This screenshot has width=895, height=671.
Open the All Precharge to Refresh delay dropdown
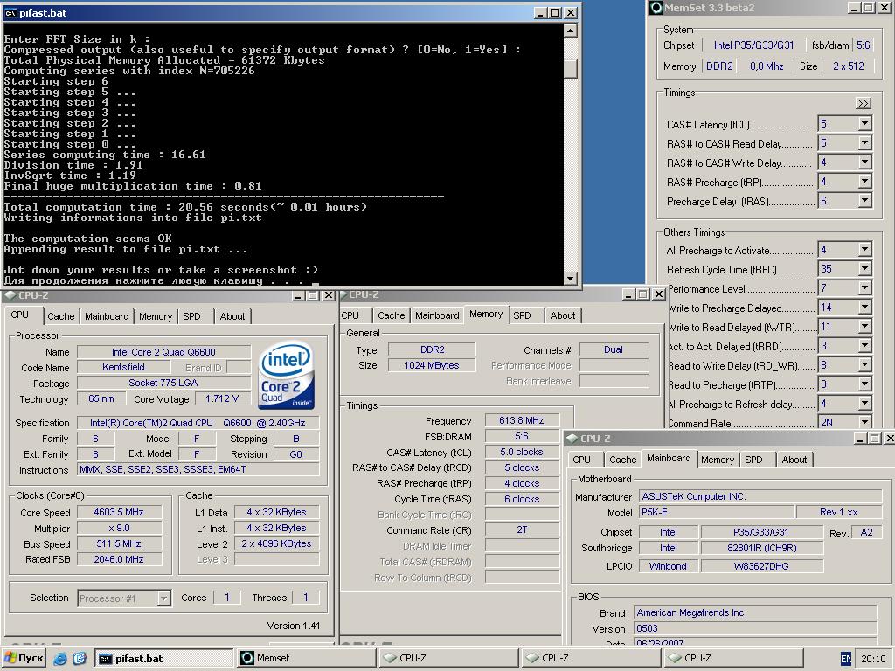click(x=864, y=404)
